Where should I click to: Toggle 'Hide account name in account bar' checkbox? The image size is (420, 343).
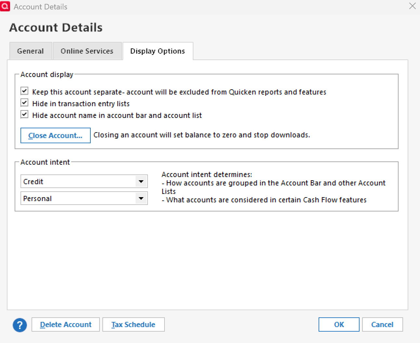(24, 114)
